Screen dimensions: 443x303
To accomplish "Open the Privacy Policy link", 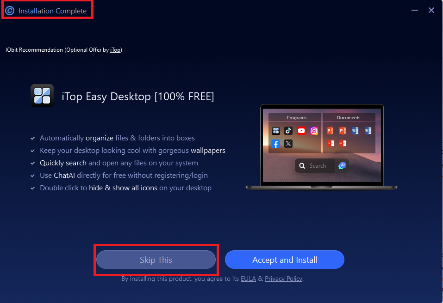I will coord(283,279).
